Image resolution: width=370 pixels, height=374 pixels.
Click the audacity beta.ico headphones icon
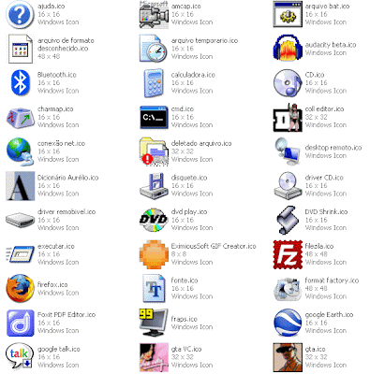point(288,48)
